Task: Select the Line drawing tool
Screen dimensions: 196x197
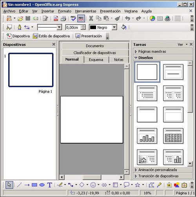Action: pos(19,185)
